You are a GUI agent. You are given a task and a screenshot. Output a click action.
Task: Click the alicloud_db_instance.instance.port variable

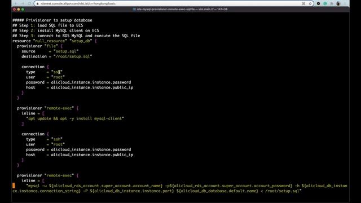point(132,191)
